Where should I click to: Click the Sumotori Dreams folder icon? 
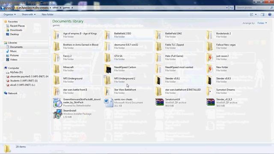(209, 92)
